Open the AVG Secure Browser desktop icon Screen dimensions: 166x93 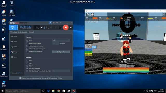pyautogui.click(x=4, y=13)
